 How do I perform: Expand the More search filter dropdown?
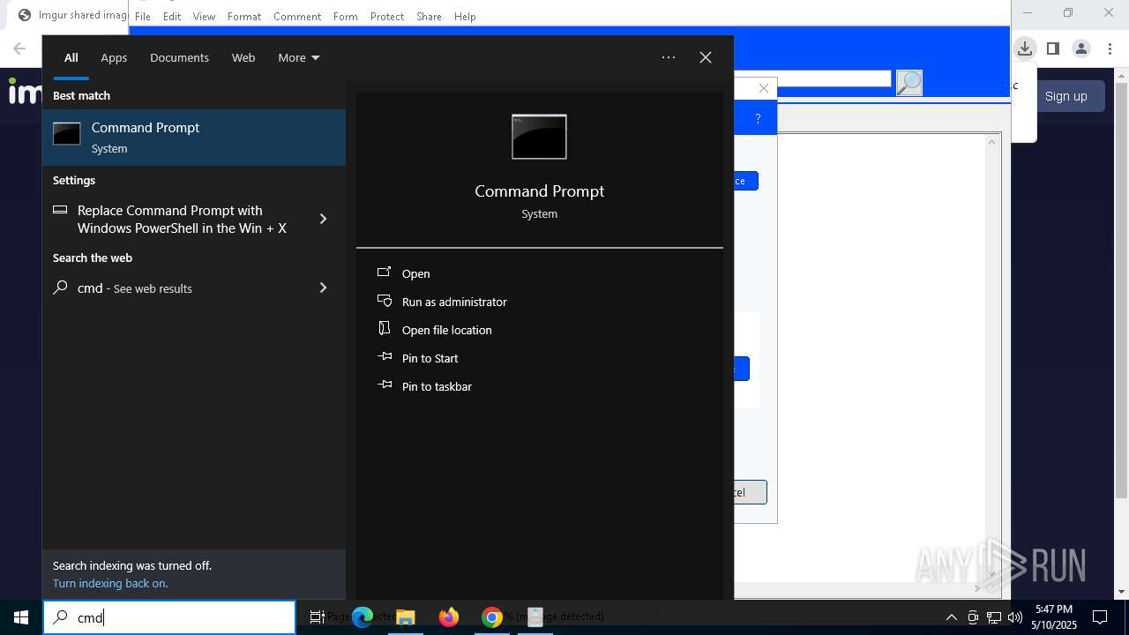[x=299, y=57]
